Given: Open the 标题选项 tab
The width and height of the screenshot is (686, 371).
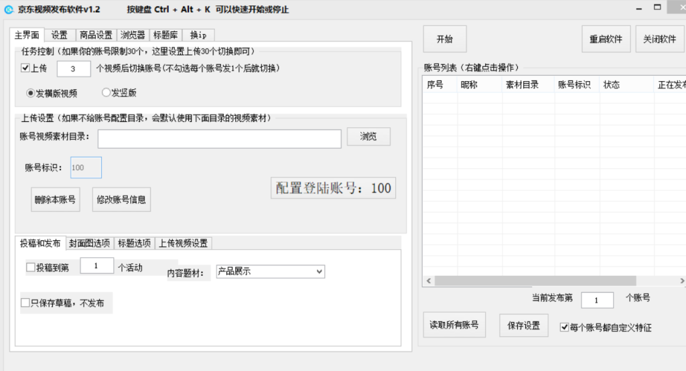Looking at the screenshot, I should point(134,243).
